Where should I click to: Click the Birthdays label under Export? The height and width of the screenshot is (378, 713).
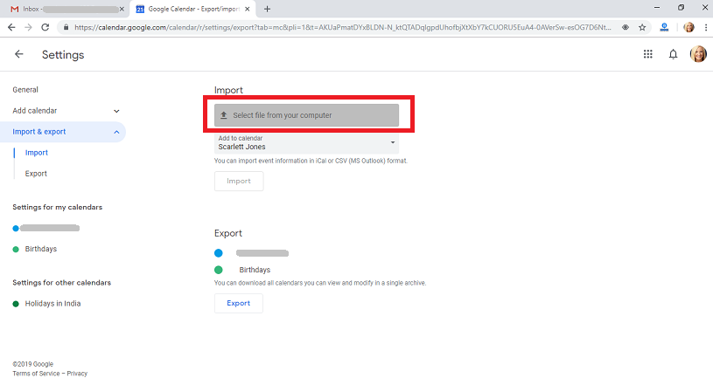(x=255, y=270)
